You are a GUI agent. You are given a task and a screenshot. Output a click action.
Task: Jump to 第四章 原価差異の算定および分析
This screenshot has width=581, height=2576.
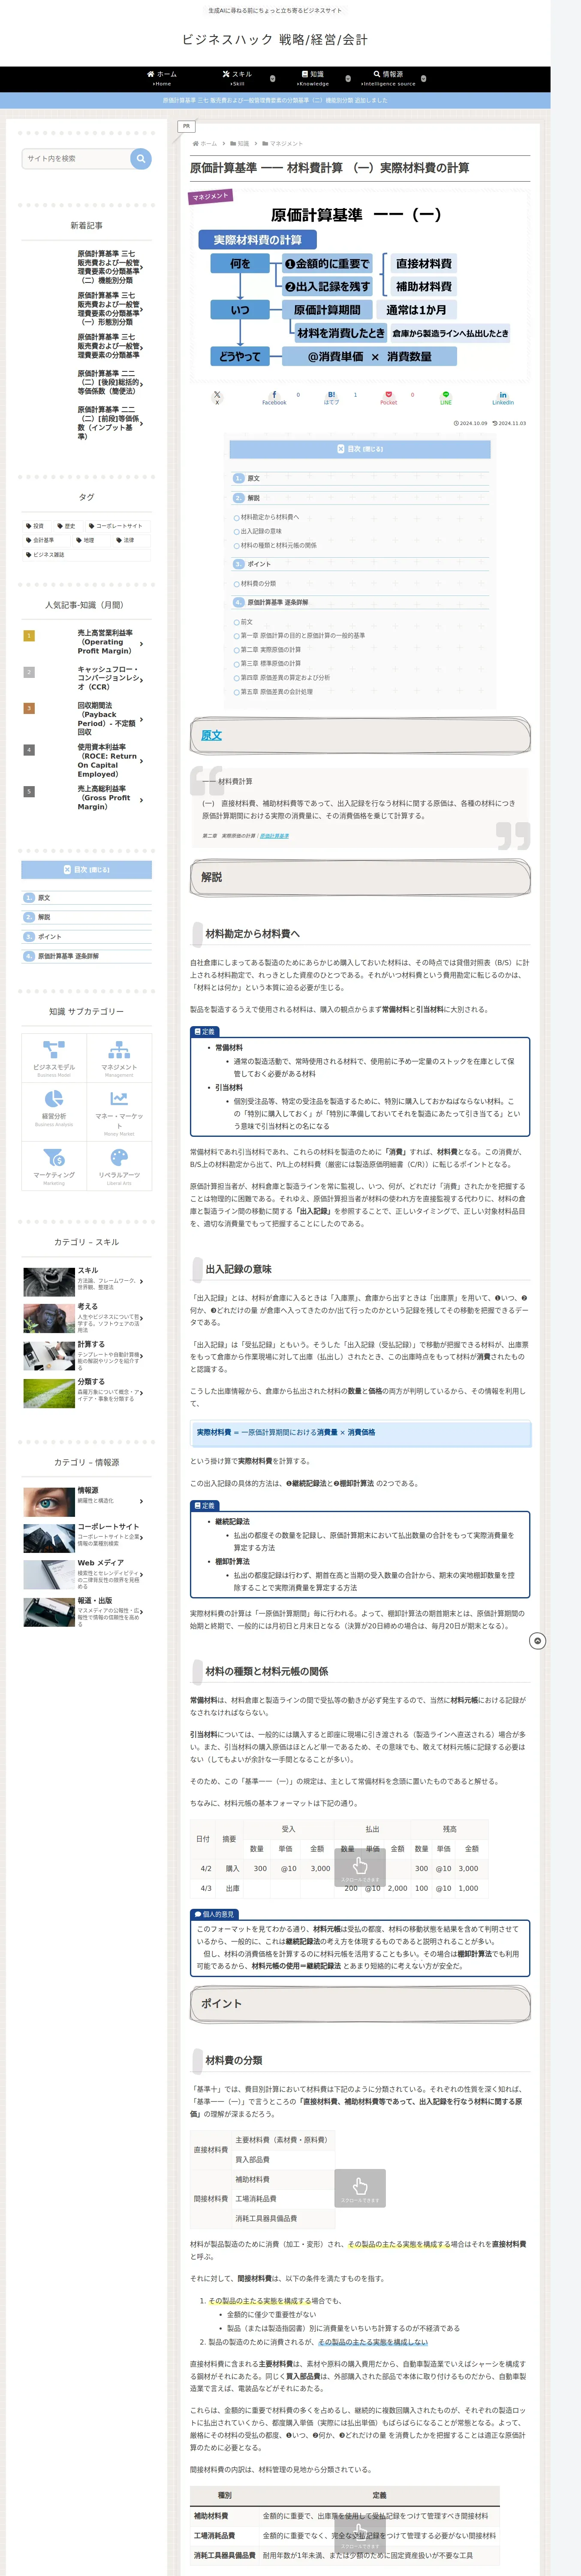point(285,677)
